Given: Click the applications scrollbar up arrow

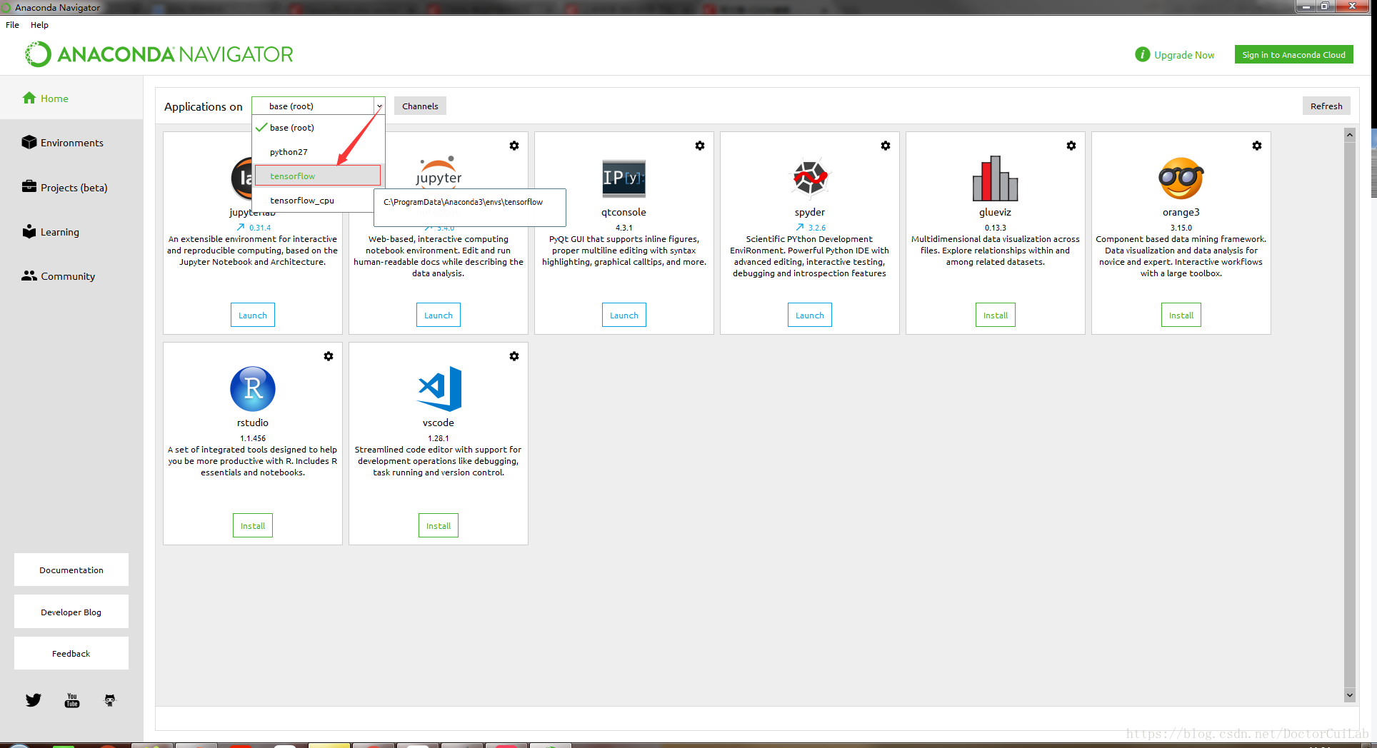Looking at the screenshot, I should point(1349,134).
